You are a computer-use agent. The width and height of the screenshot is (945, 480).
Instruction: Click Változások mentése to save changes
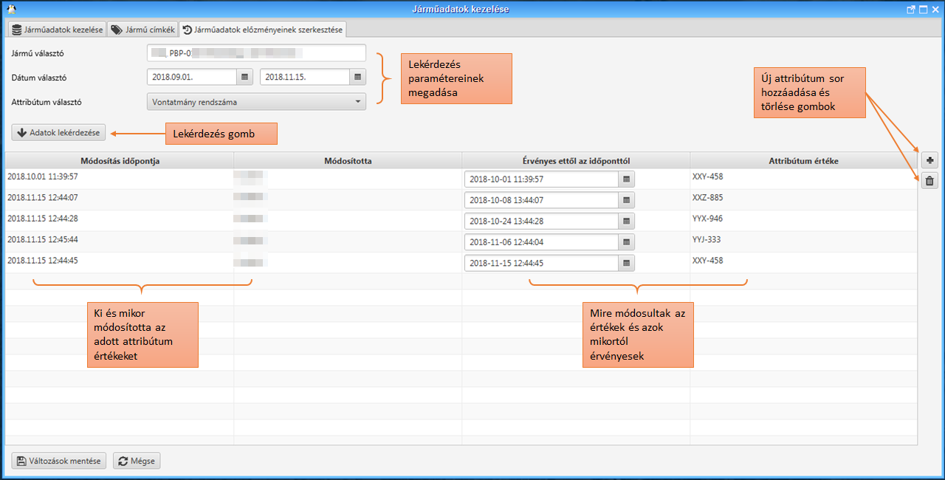pos(59,461)
